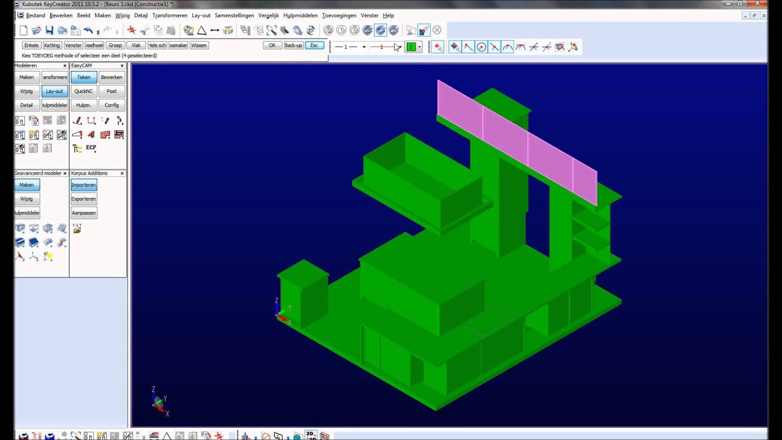Open the Bestand menu
782x440 pixels.
[x=35, y=15]
